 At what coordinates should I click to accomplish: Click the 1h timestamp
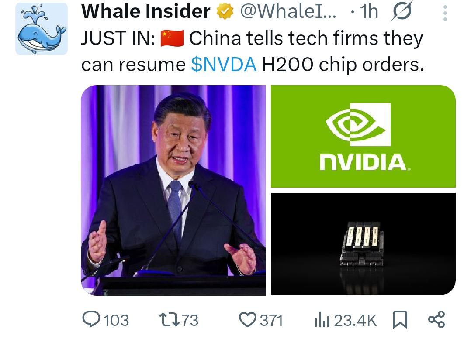369,11
